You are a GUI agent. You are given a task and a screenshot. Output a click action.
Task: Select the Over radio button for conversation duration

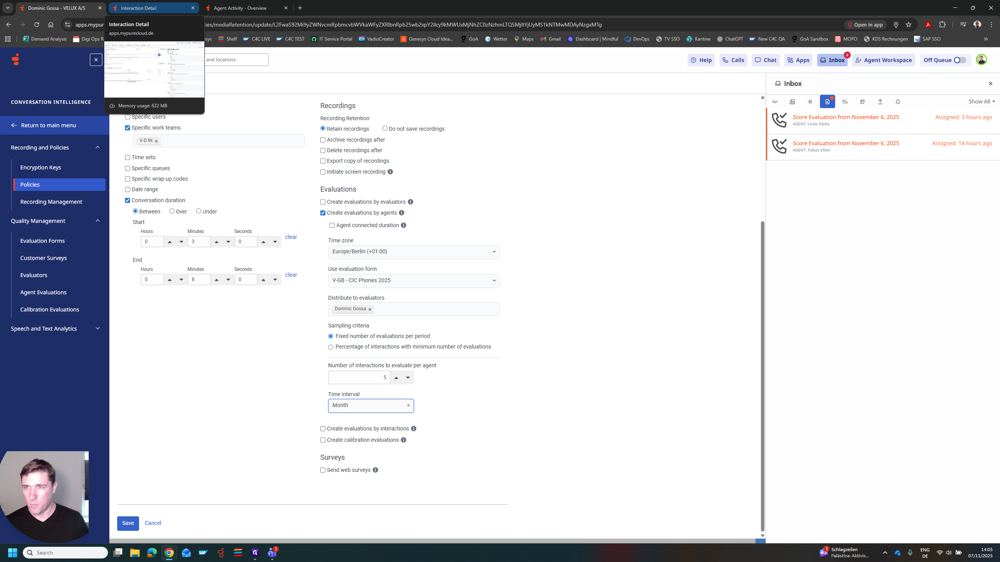tap(172, 211)
